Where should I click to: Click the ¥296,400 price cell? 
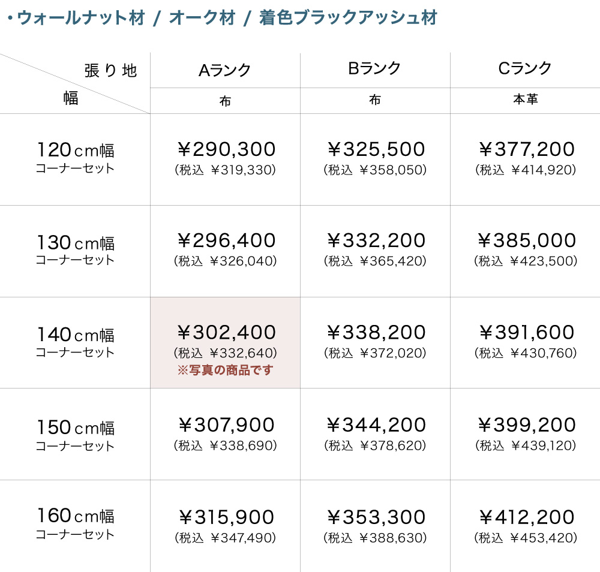click(x=226, y=241)
